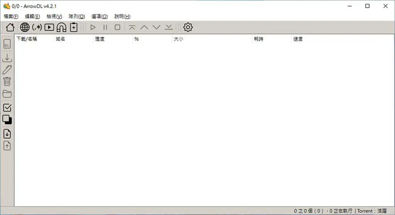The height and width of the screenshot is (215, 395).
Task: Open the magnet link icon
Action: pos(61,27)
